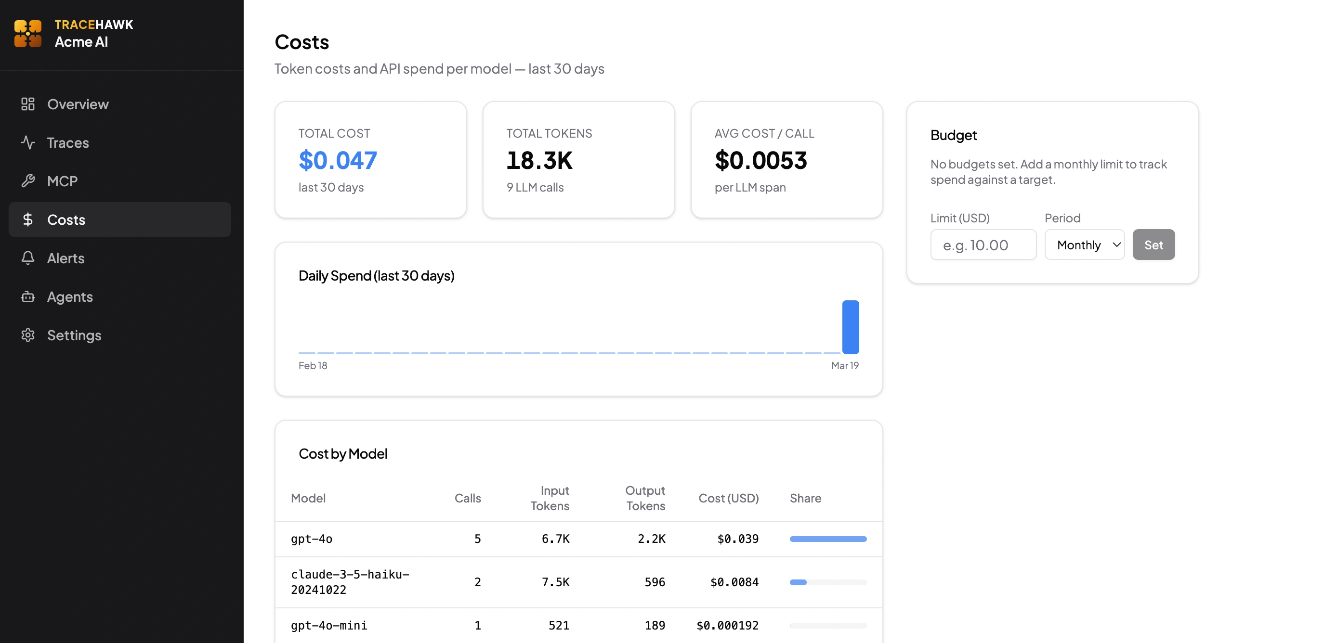Navigate to the Overview page
Viewport: 1337px width, 643px height.
(x=78, y=103)
